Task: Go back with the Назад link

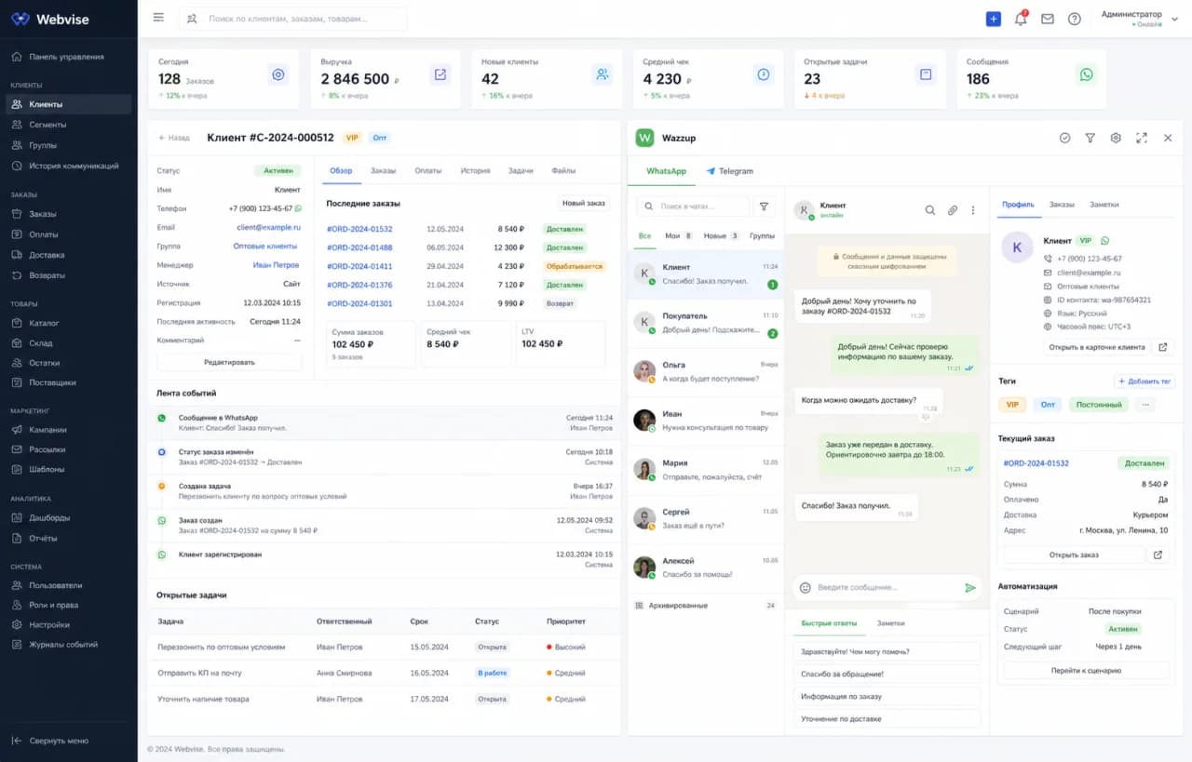Action: point(174,138)
